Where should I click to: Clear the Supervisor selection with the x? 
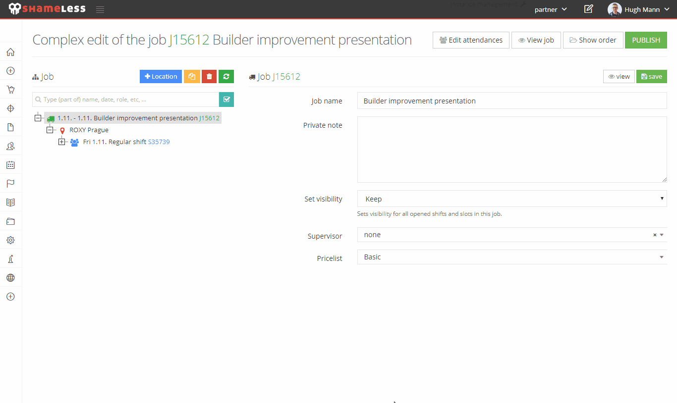pos(655,235)
